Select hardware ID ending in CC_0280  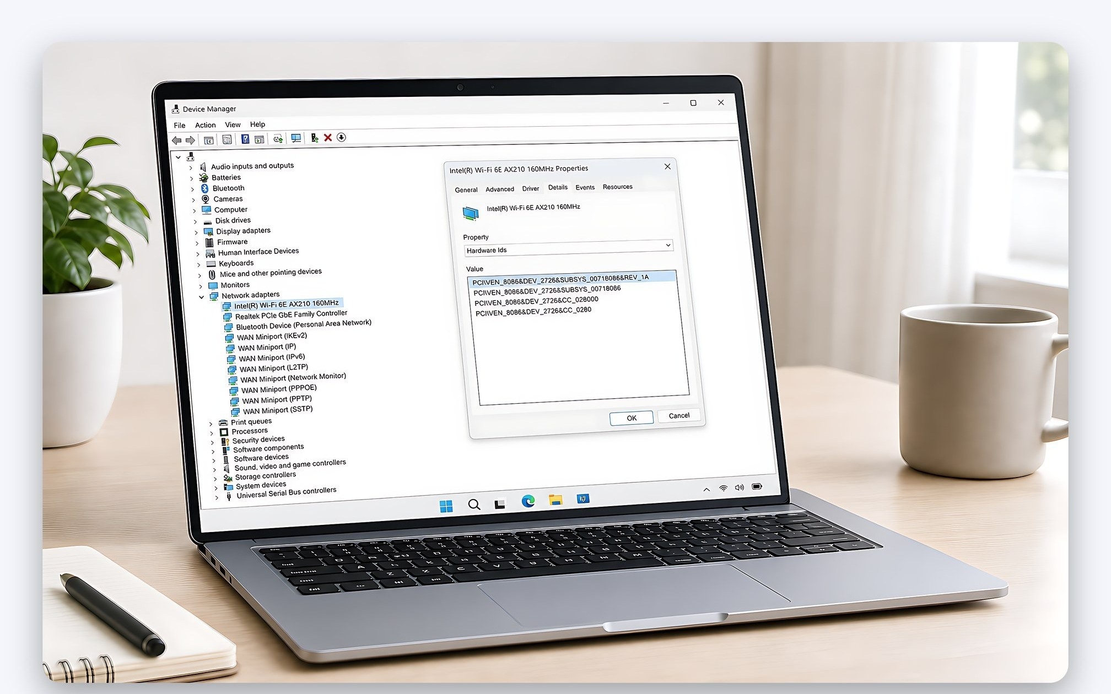tap(533, 311)
